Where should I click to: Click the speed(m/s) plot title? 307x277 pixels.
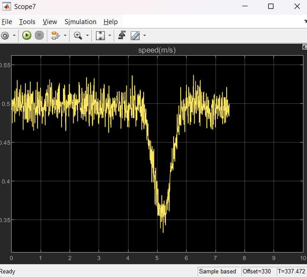click(x=157, y=50)
